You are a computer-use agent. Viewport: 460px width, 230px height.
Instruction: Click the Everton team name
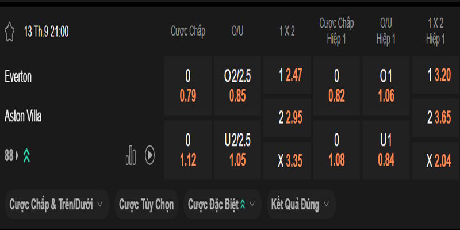18,76
